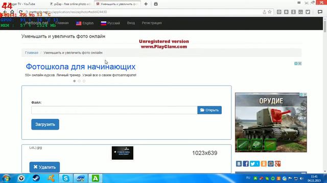327x183 pixels.
Task: Switch site language to English
Action: pos(85,23)
